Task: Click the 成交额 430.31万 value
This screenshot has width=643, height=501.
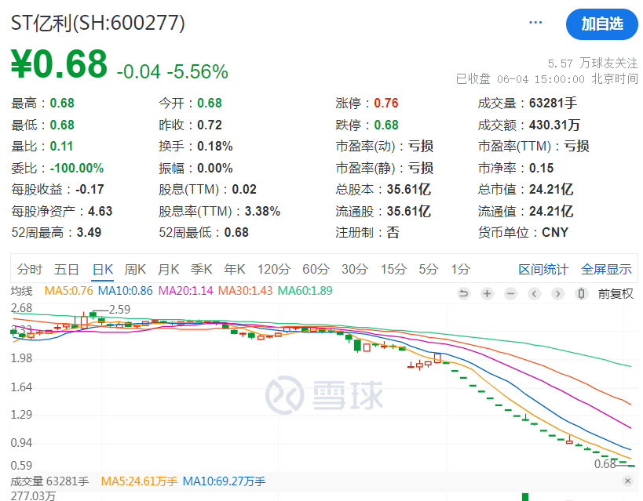Action: coord(554,125)
